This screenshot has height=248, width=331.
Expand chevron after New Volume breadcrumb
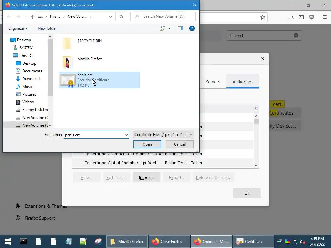point(91,17)
